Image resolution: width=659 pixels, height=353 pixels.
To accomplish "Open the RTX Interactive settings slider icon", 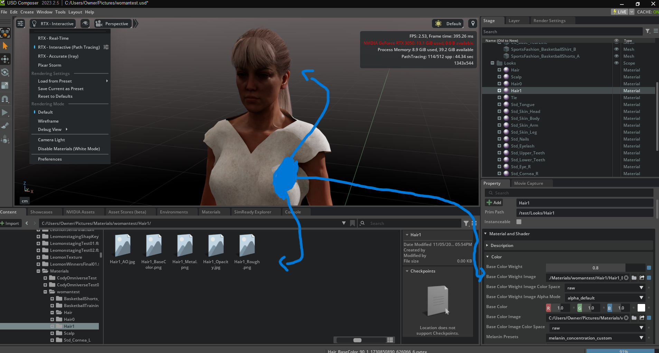I will [x=106, y=47].
